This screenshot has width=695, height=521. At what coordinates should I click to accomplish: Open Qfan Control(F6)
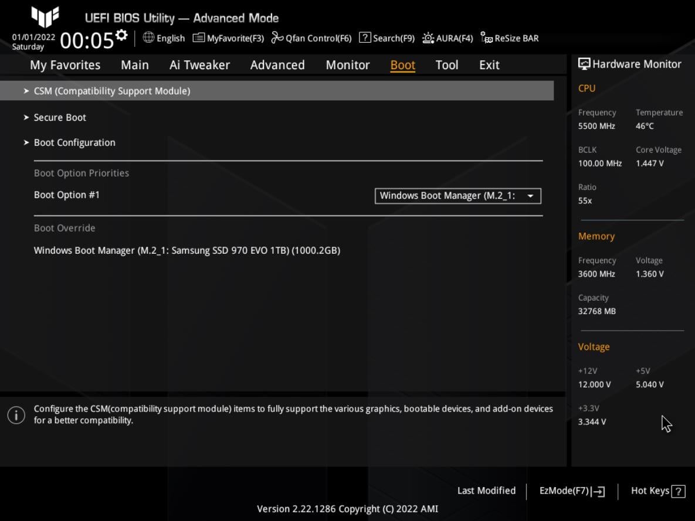coord(318,39)
